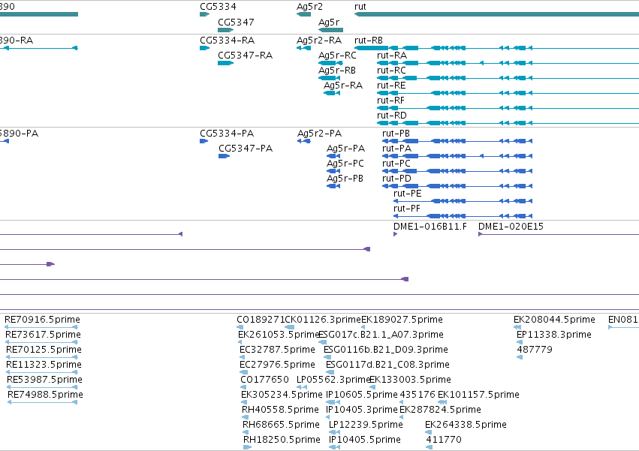Select the DME1-016B11.F clone label
Image resolution: width=639 pixels, height=451 pixels.
pos(430,227)
